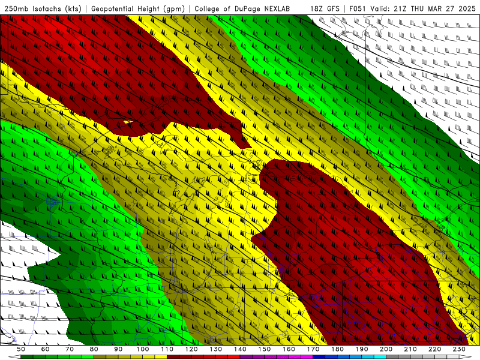Click the 150 label on the color scale
Image resolution: width=480 pixels, height=360 pixels.
click(265, 349)
